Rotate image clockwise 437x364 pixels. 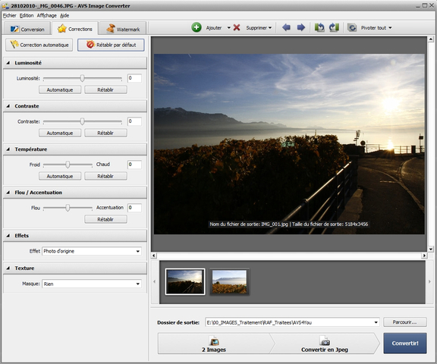[334, 27]
